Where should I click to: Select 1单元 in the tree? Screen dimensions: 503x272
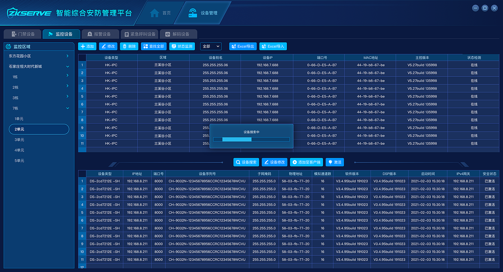[x=19, y=119]
